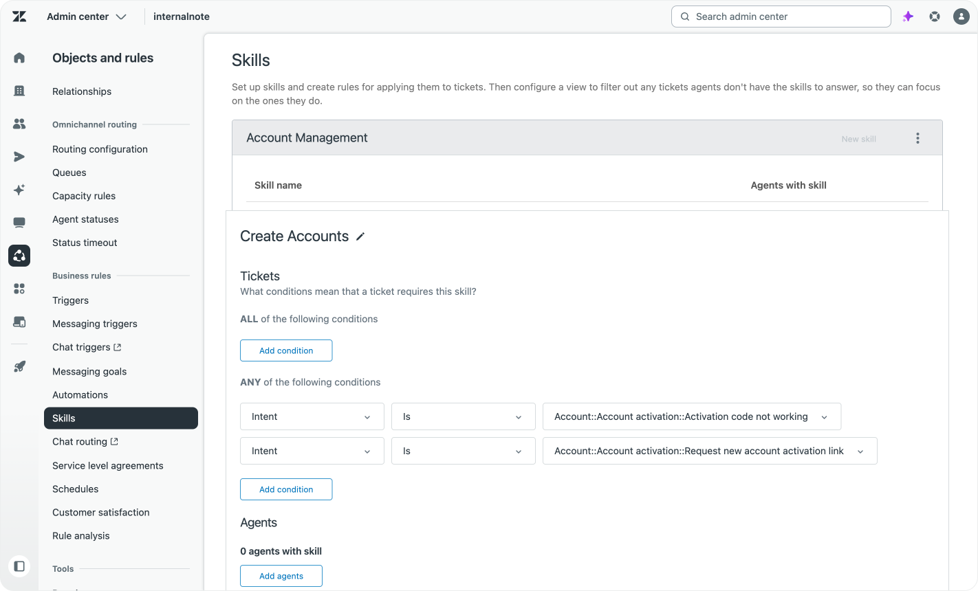
Task: Open the Account building icon in rail
Action: click(x=19, y=91)
